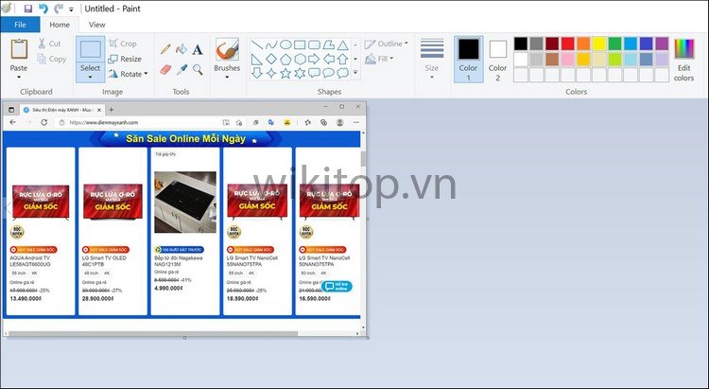Switch to the View tab
This screenshot has height=389, width=709.
96,25
